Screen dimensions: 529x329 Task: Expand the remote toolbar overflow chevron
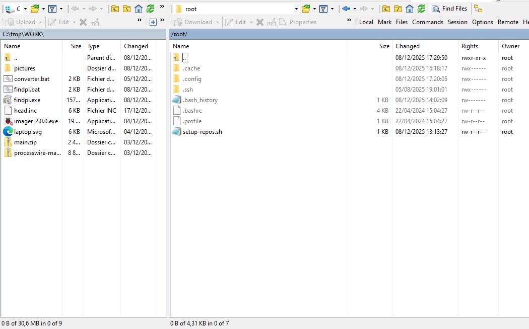(349, 21)
